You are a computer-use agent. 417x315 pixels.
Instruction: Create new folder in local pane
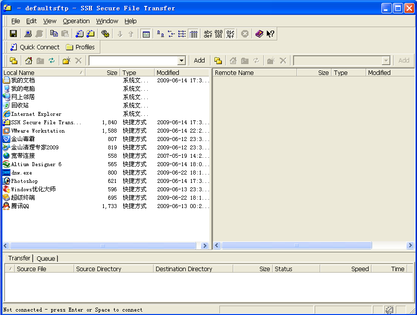click(x=66, y=61)
